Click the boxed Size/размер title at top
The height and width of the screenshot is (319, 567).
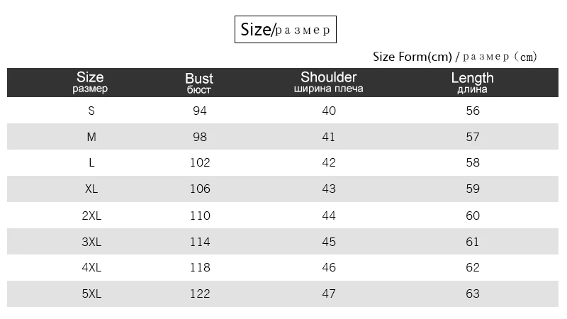tap(284, 30)
